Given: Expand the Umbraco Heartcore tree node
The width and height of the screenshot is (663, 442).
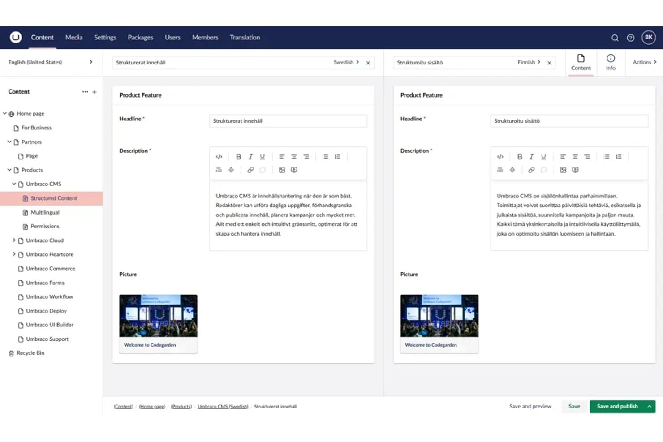Looking at the screenshot, I should (14, 254).
